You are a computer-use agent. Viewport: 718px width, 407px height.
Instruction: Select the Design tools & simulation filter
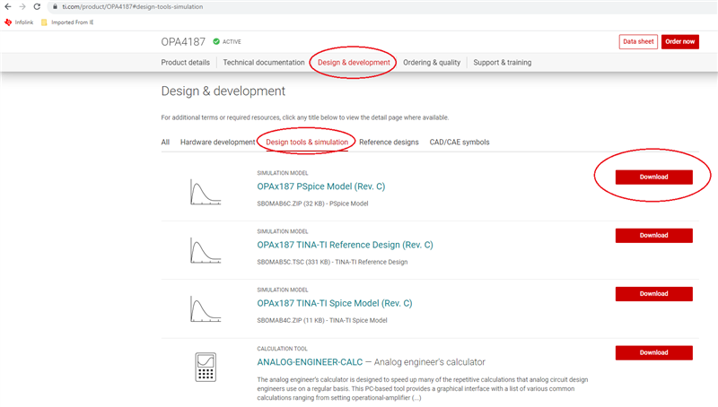307,143
